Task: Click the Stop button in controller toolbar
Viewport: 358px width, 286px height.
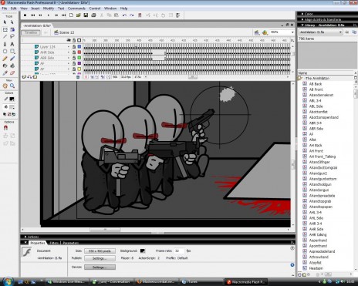Action: click(25, 15)
